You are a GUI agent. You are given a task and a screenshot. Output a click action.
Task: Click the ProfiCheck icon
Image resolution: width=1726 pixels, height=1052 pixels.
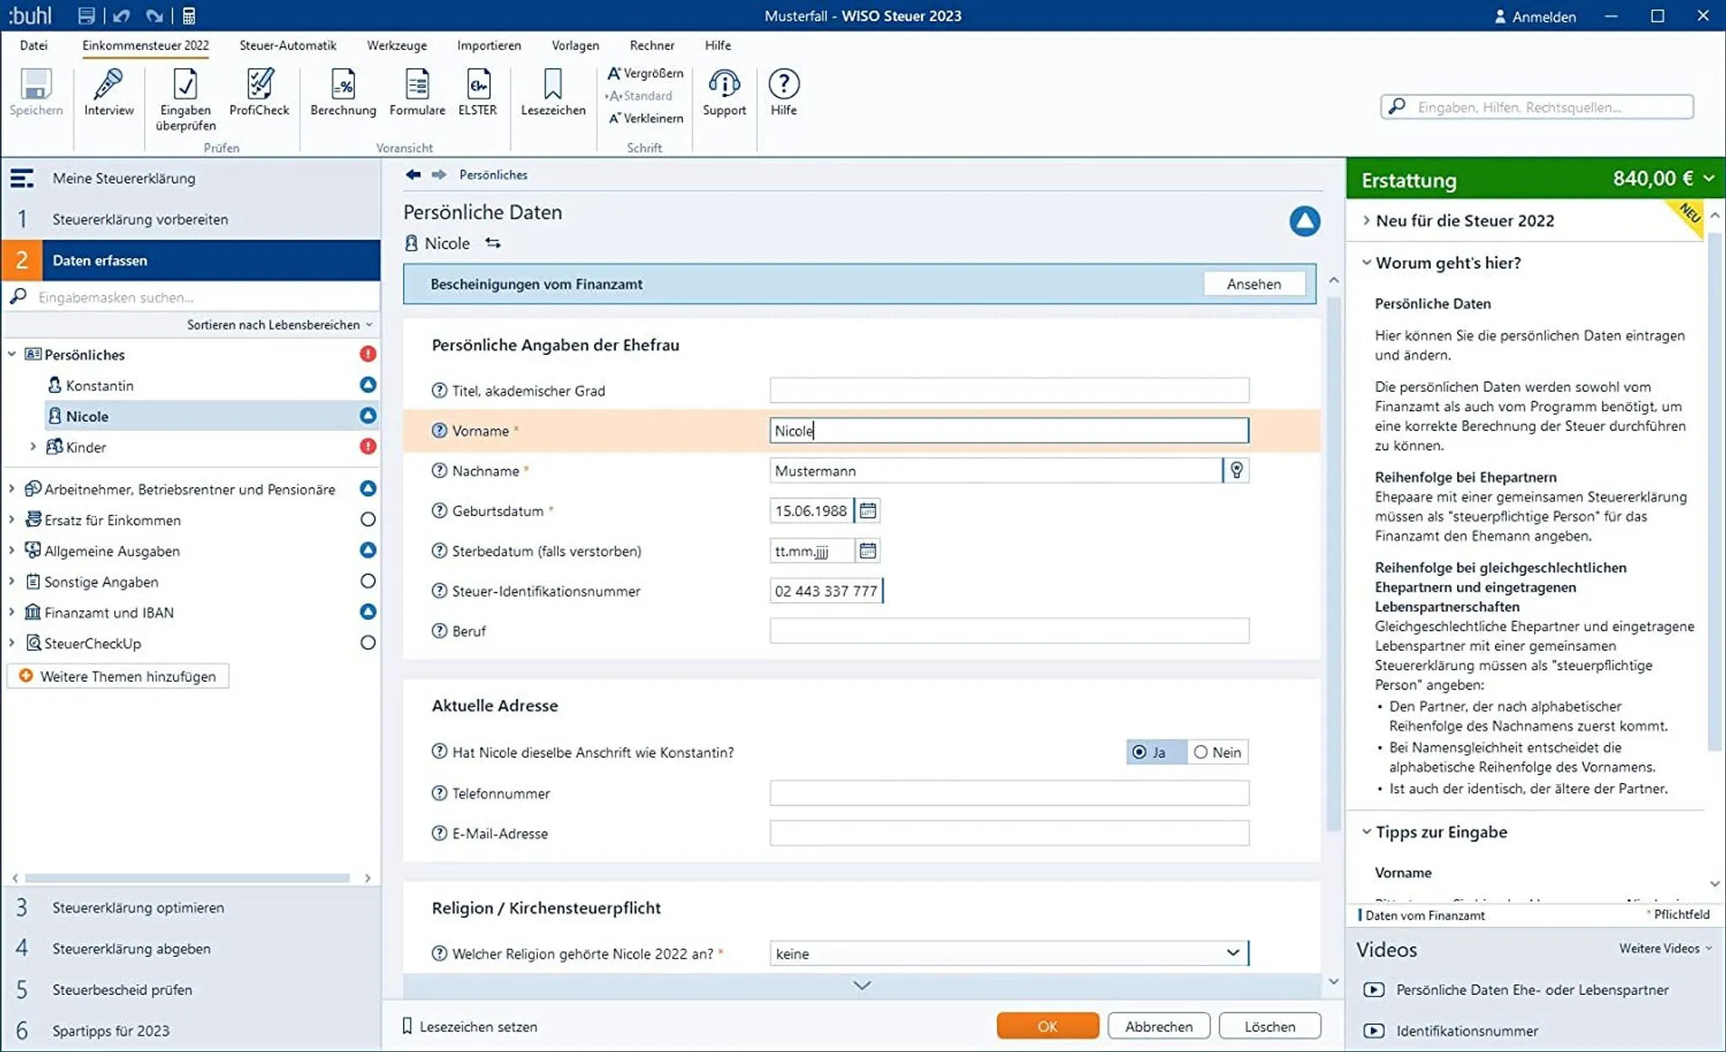259,85
